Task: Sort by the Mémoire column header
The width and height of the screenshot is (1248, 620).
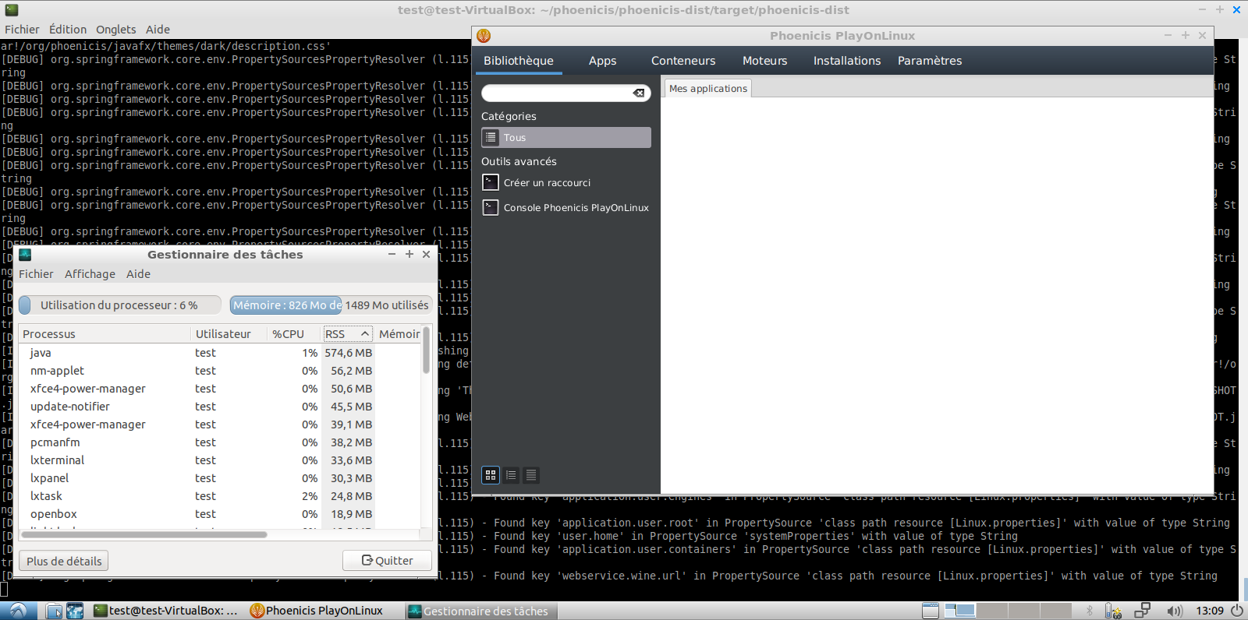Action: pyautogui.click(x=399, y=334)
